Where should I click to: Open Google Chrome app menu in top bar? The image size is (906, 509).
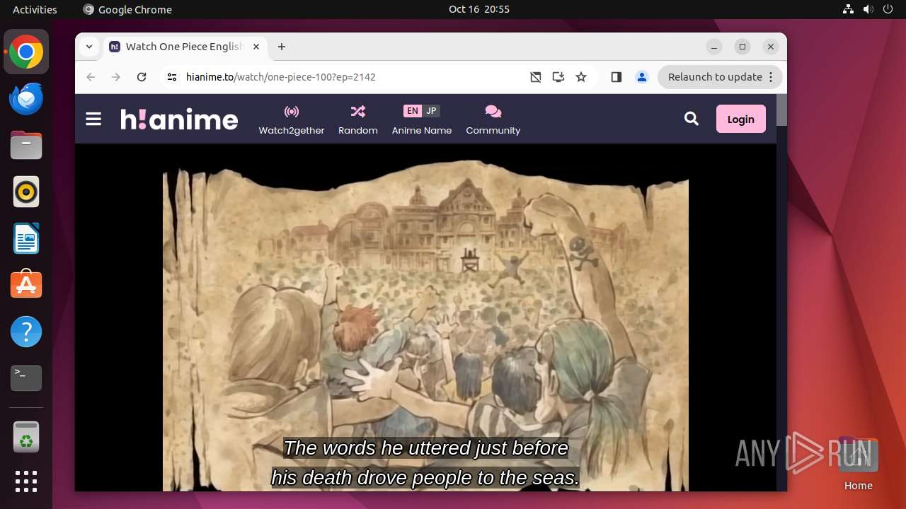pos(127,9)
